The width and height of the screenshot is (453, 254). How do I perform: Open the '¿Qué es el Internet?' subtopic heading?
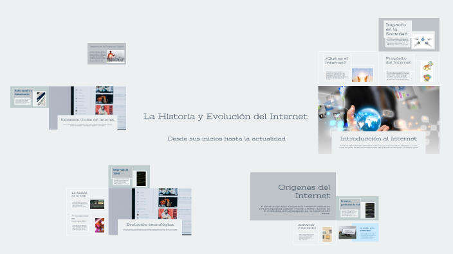point(337,60)
